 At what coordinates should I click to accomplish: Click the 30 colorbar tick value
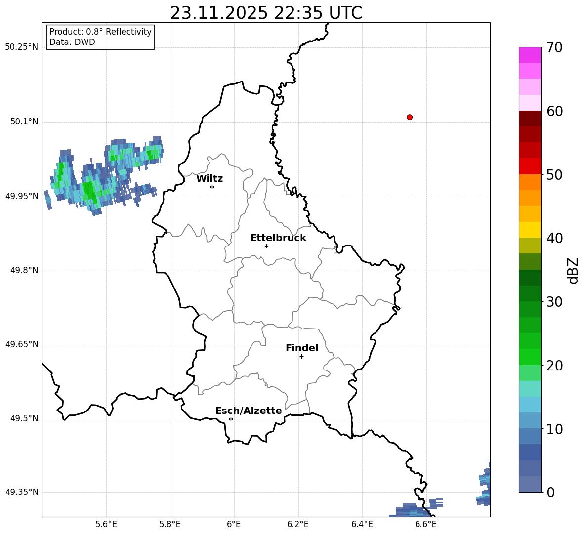[x=554, y=302]
